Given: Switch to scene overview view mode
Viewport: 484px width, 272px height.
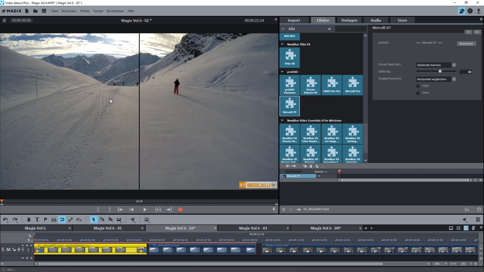Looking at the screenshot, I should 459,228.
